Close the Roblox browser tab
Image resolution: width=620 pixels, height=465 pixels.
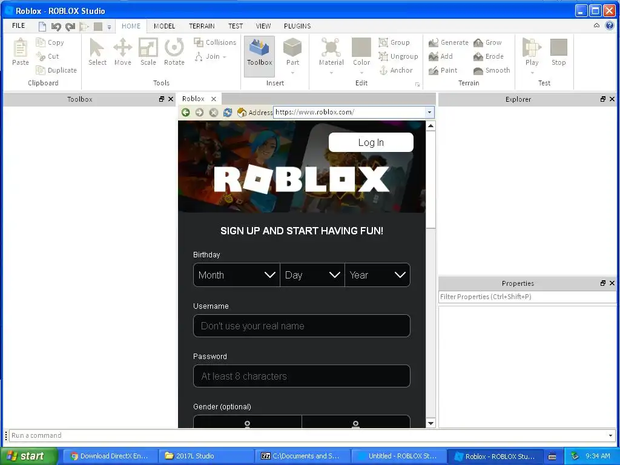click(x=214, y=99)
